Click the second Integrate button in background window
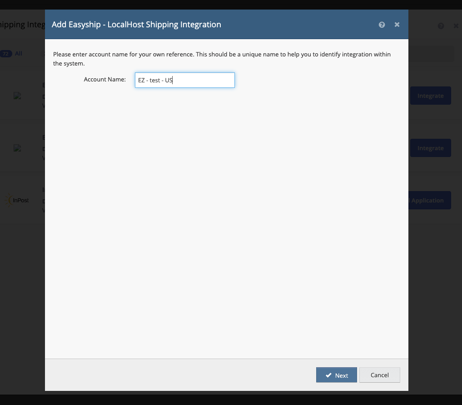This screenshot has width=462, height=405. click(430, 148)
